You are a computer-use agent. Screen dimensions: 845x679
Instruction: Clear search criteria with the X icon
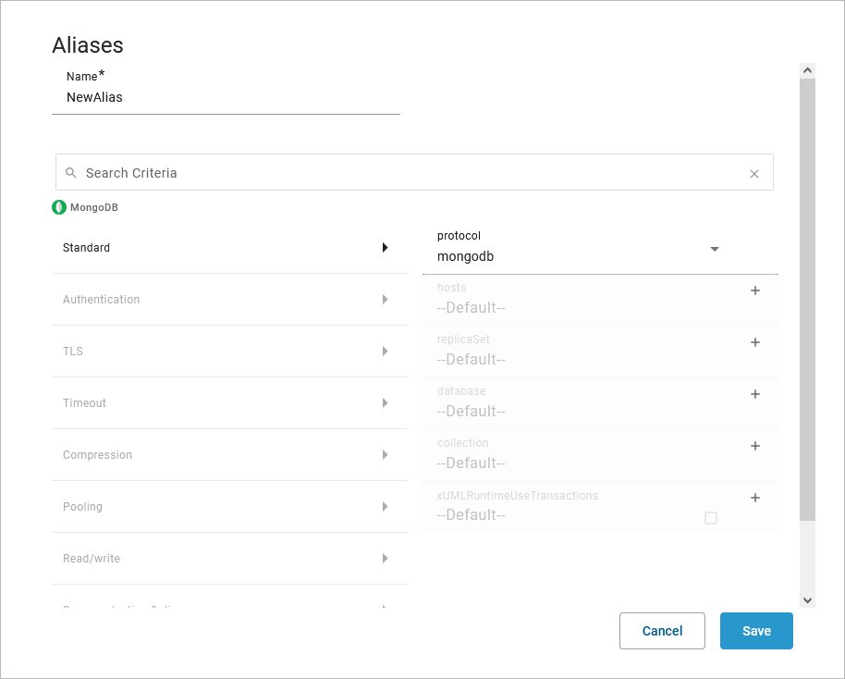(x=754, y=173)
